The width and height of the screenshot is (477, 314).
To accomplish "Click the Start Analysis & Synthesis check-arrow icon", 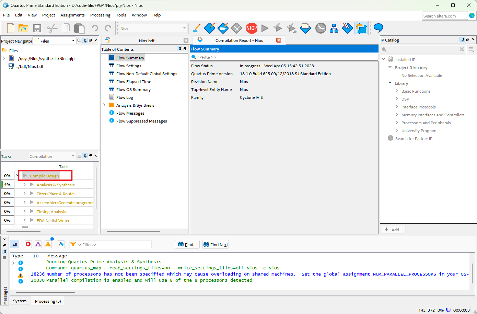I will coord(278,28).
